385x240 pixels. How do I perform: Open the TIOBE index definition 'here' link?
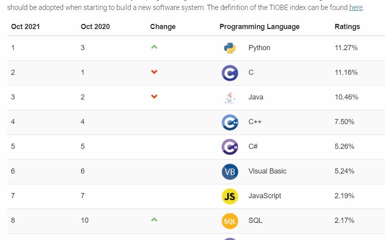[x=356, y=8]
